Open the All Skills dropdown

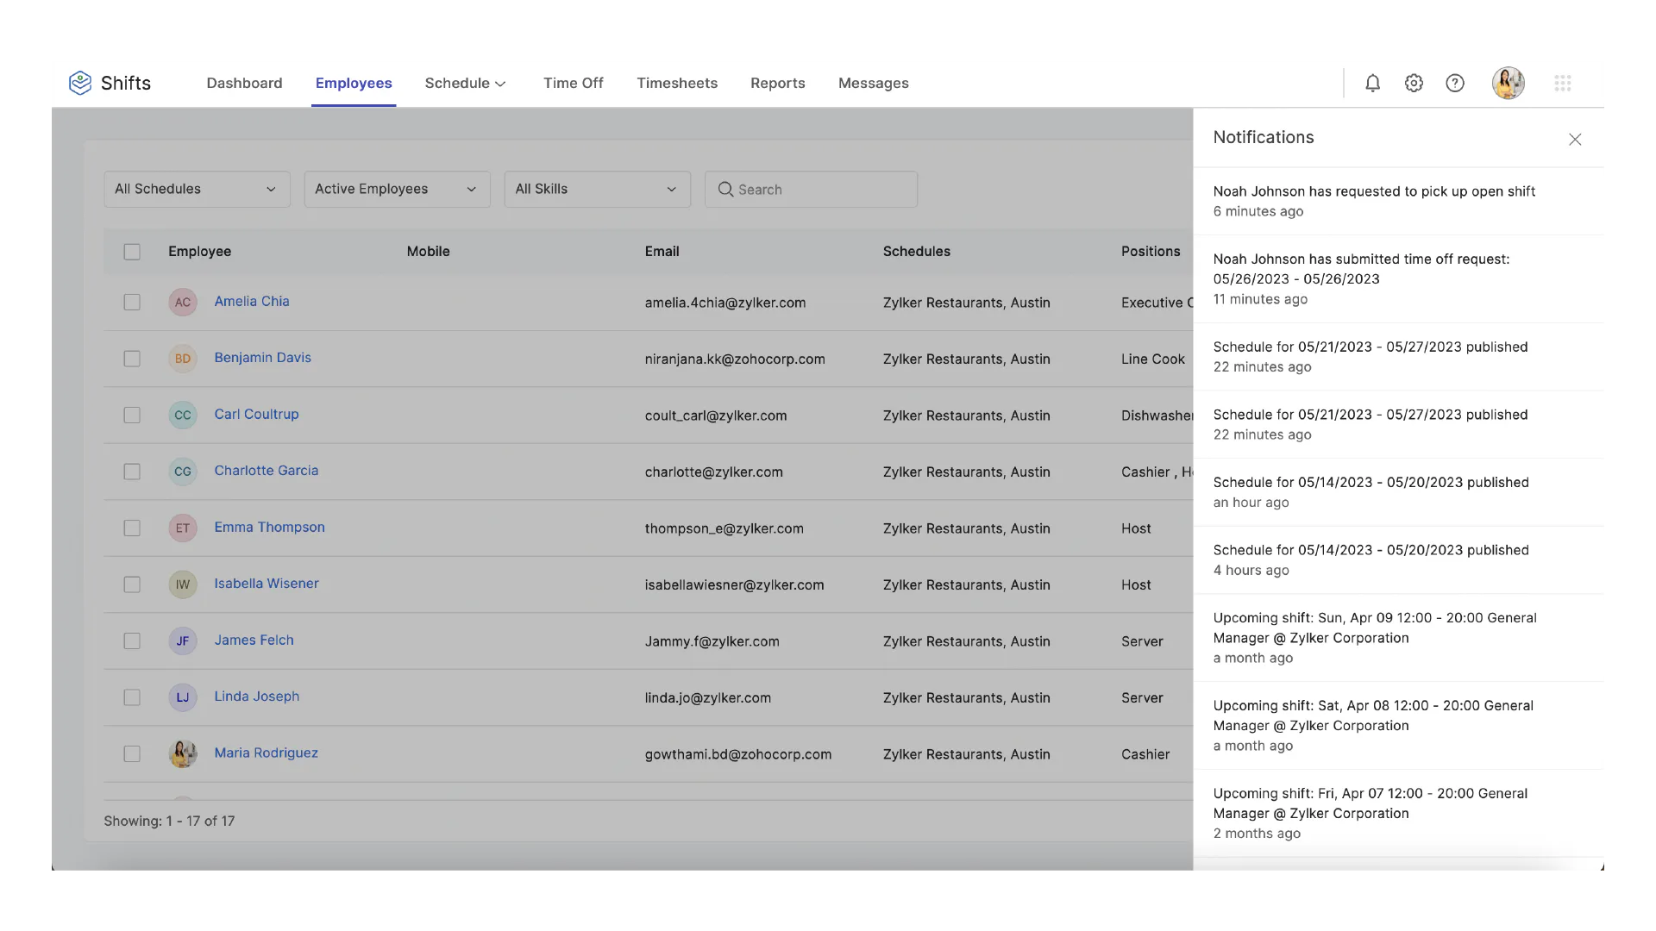[597, 189]
